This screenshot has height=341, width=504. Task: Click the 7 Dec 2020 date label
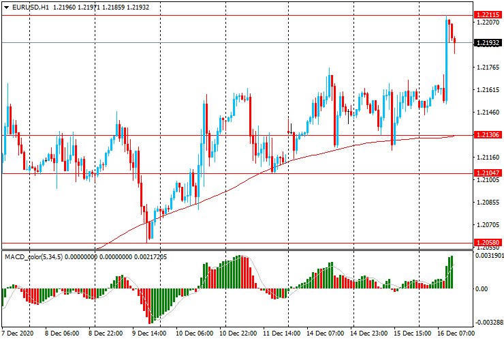17,333
